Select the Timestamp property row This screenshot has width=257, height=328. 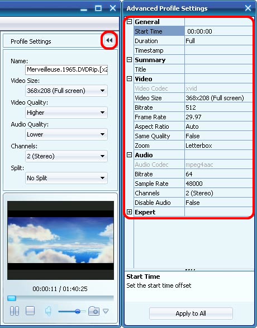point(193,50)
